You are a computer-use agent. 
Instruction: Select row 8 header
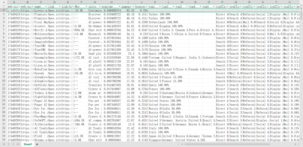point(3,34)
